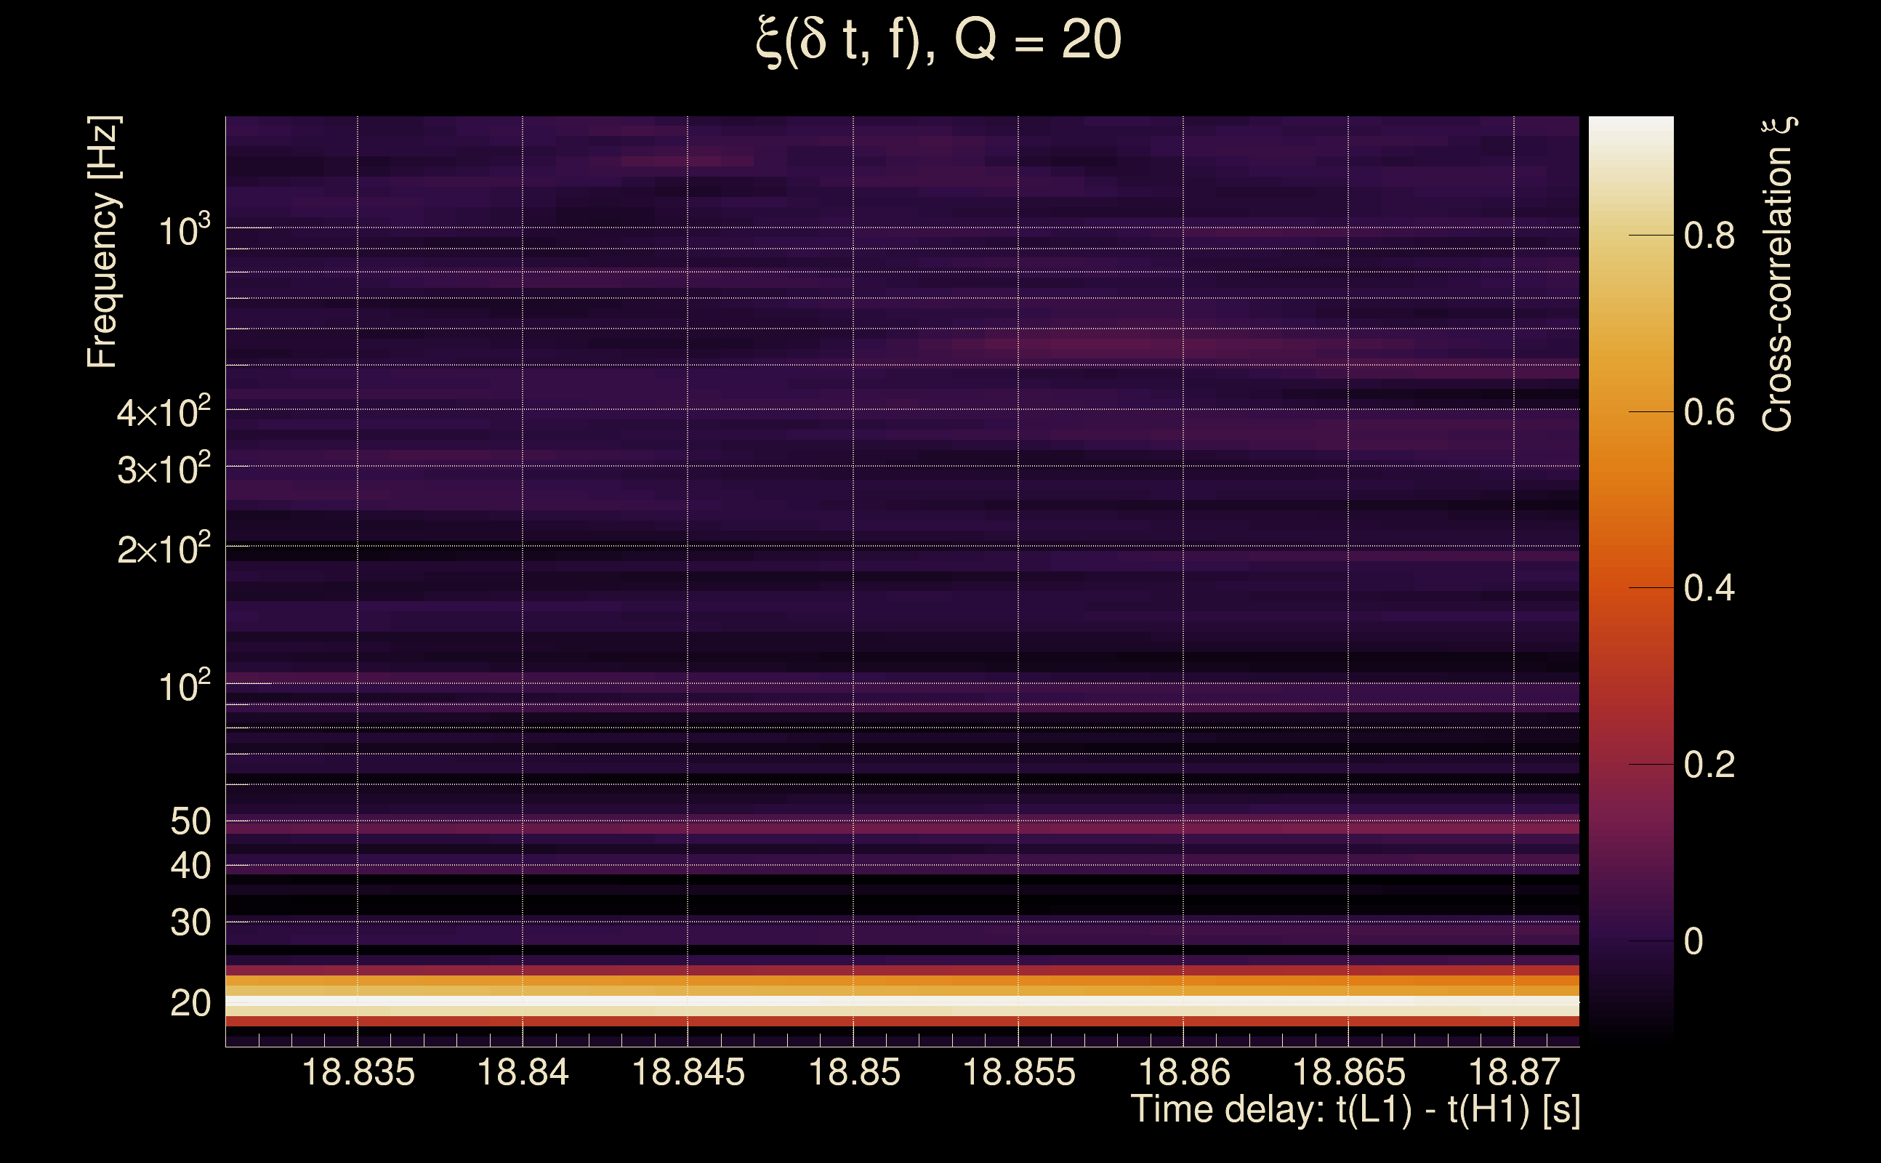
Task: Click the 18.835 time delay tick label
Action: tap(358, 1072)
